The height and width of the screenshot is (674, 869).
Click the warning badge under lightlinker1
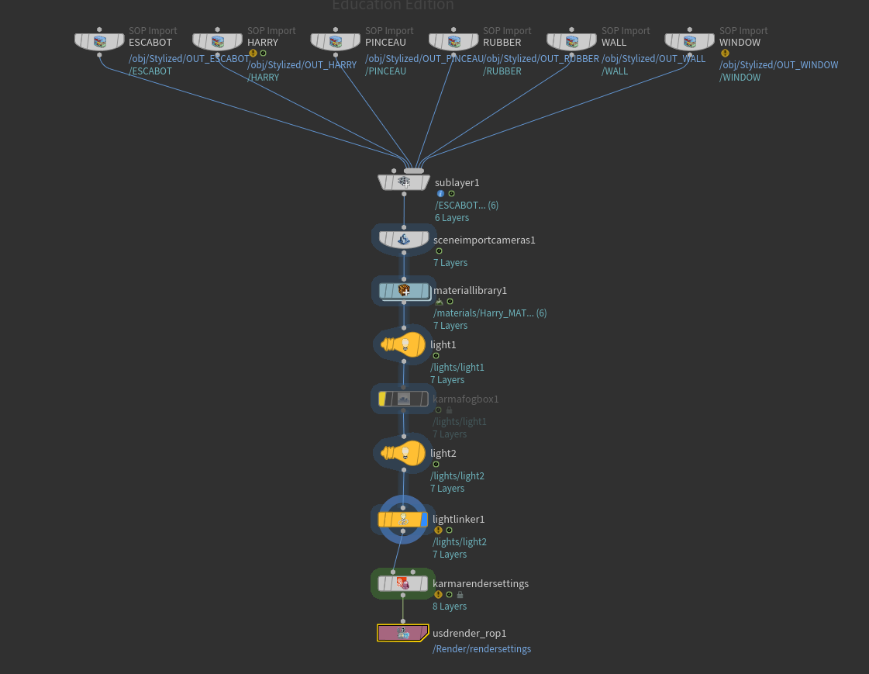pos(439,531)
